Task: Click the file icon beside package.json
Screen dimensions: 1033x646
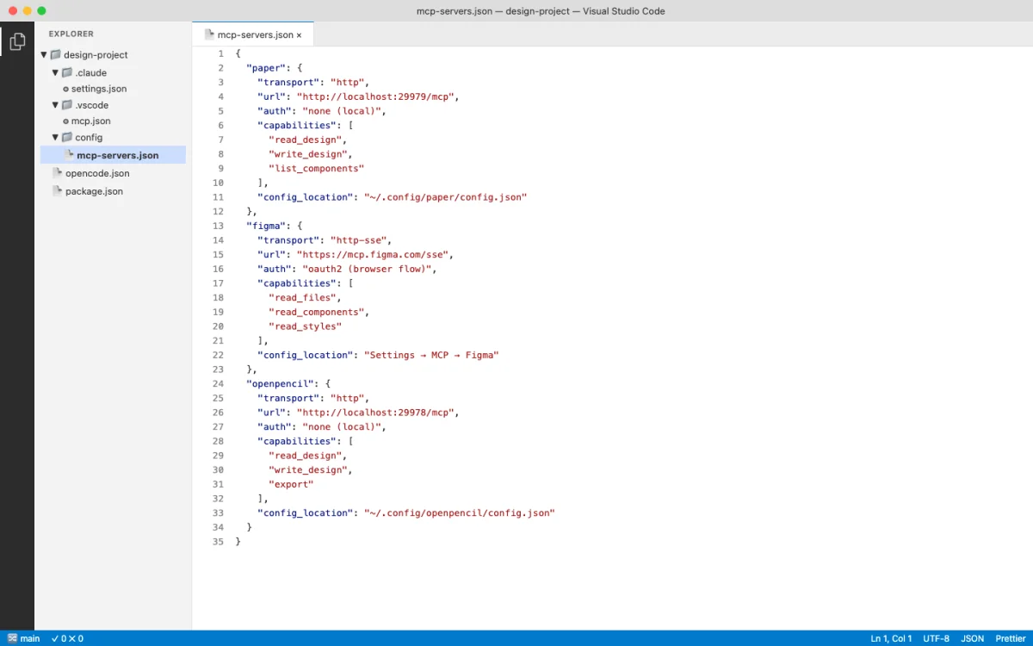Action: [x=58, y=191]
